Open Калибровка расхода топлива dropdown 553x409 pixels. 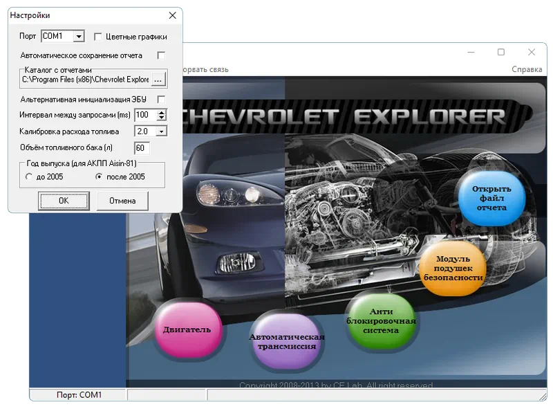(162, 131)
